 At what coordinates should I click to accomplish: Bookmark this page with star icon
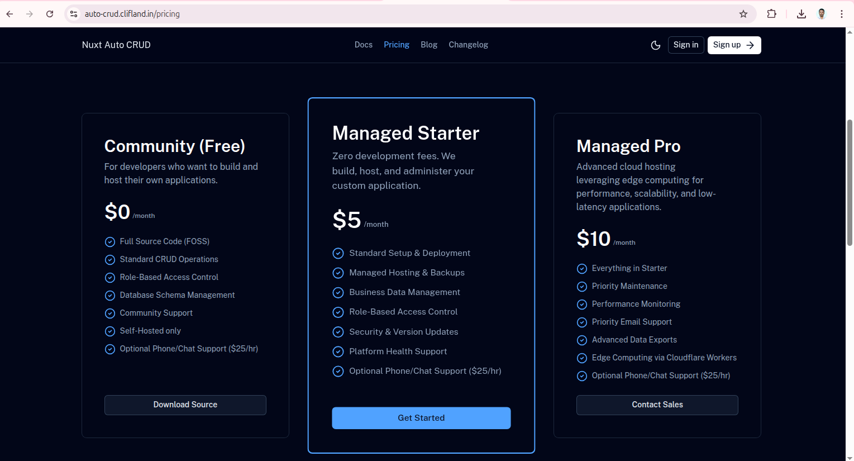[x=743, y=14]
